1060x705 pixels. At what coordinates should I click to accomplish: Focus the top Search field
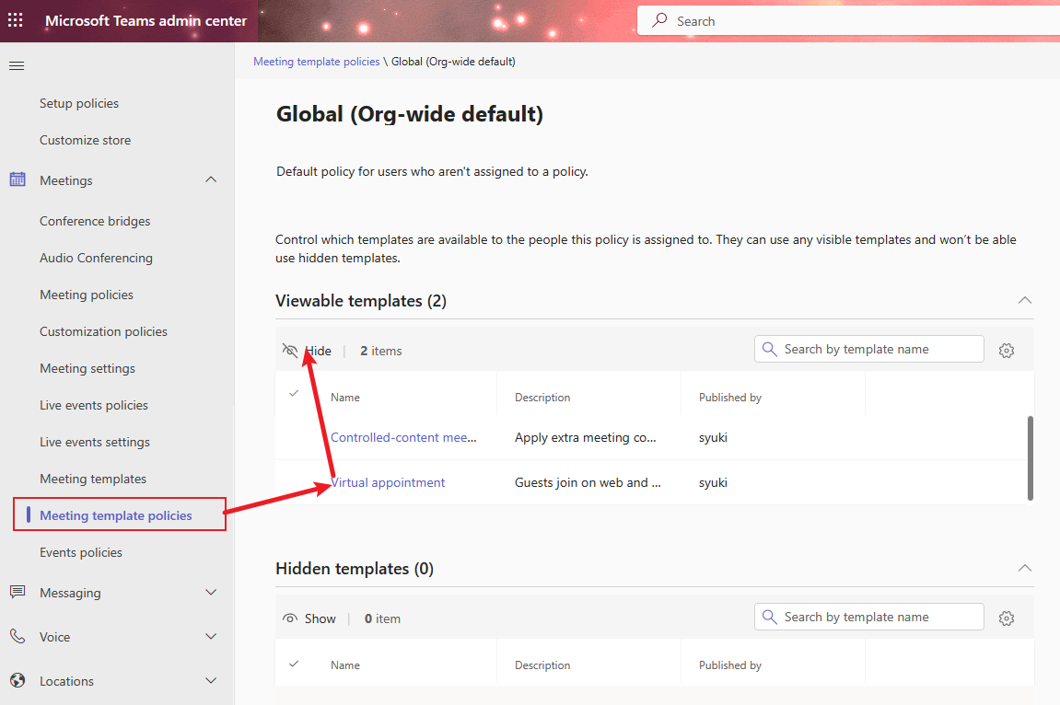[x=848, y=21]
